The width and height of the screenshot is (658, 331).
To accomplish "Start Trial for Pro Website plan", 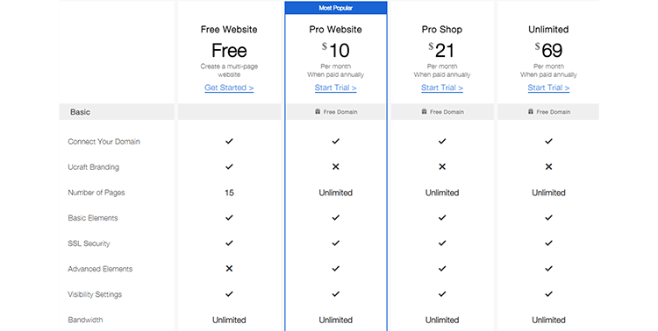I will [336, 88].
